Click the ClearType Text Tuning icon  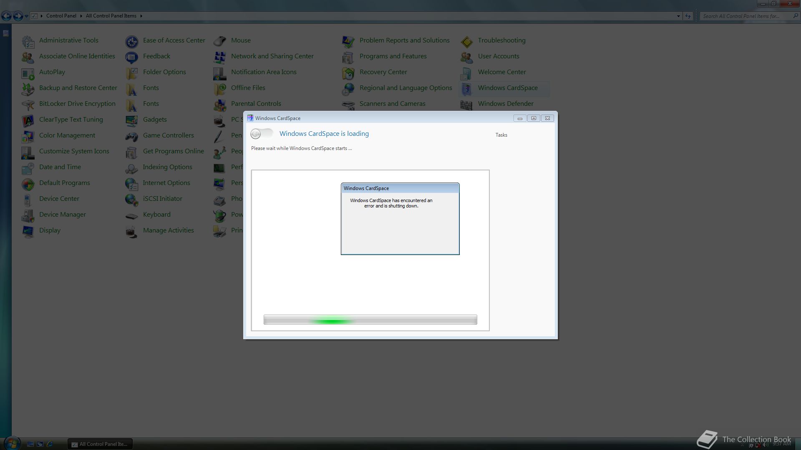click(28, 120)
